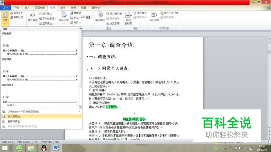Click the document scrollbar down arrow
Viewport: 271px width, 152px height.
269,128
